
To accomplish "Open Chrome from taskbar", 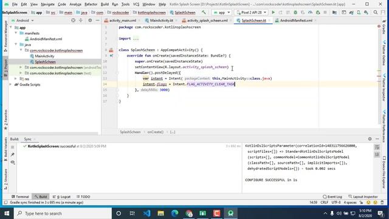I will click(188, 214).
